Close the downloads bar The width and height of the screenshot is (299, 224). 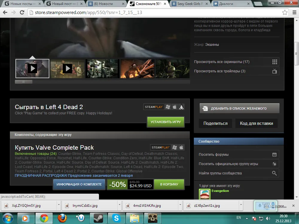[294, 206]
